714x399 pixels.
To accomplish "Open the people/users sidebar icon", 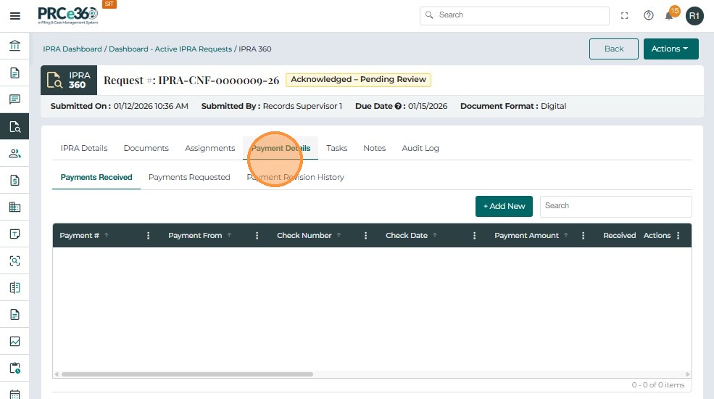I will [14, 154].
